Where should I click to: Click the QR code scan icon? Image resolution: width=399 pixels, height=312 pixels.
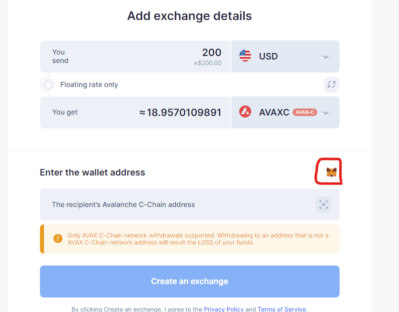(324, 204)
